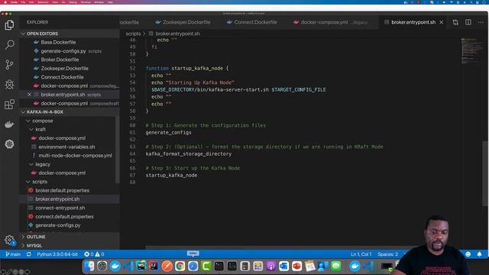Open the Kubernetes view in activity bar
Viewport: 489px width, 275px height.
(9, 144)
